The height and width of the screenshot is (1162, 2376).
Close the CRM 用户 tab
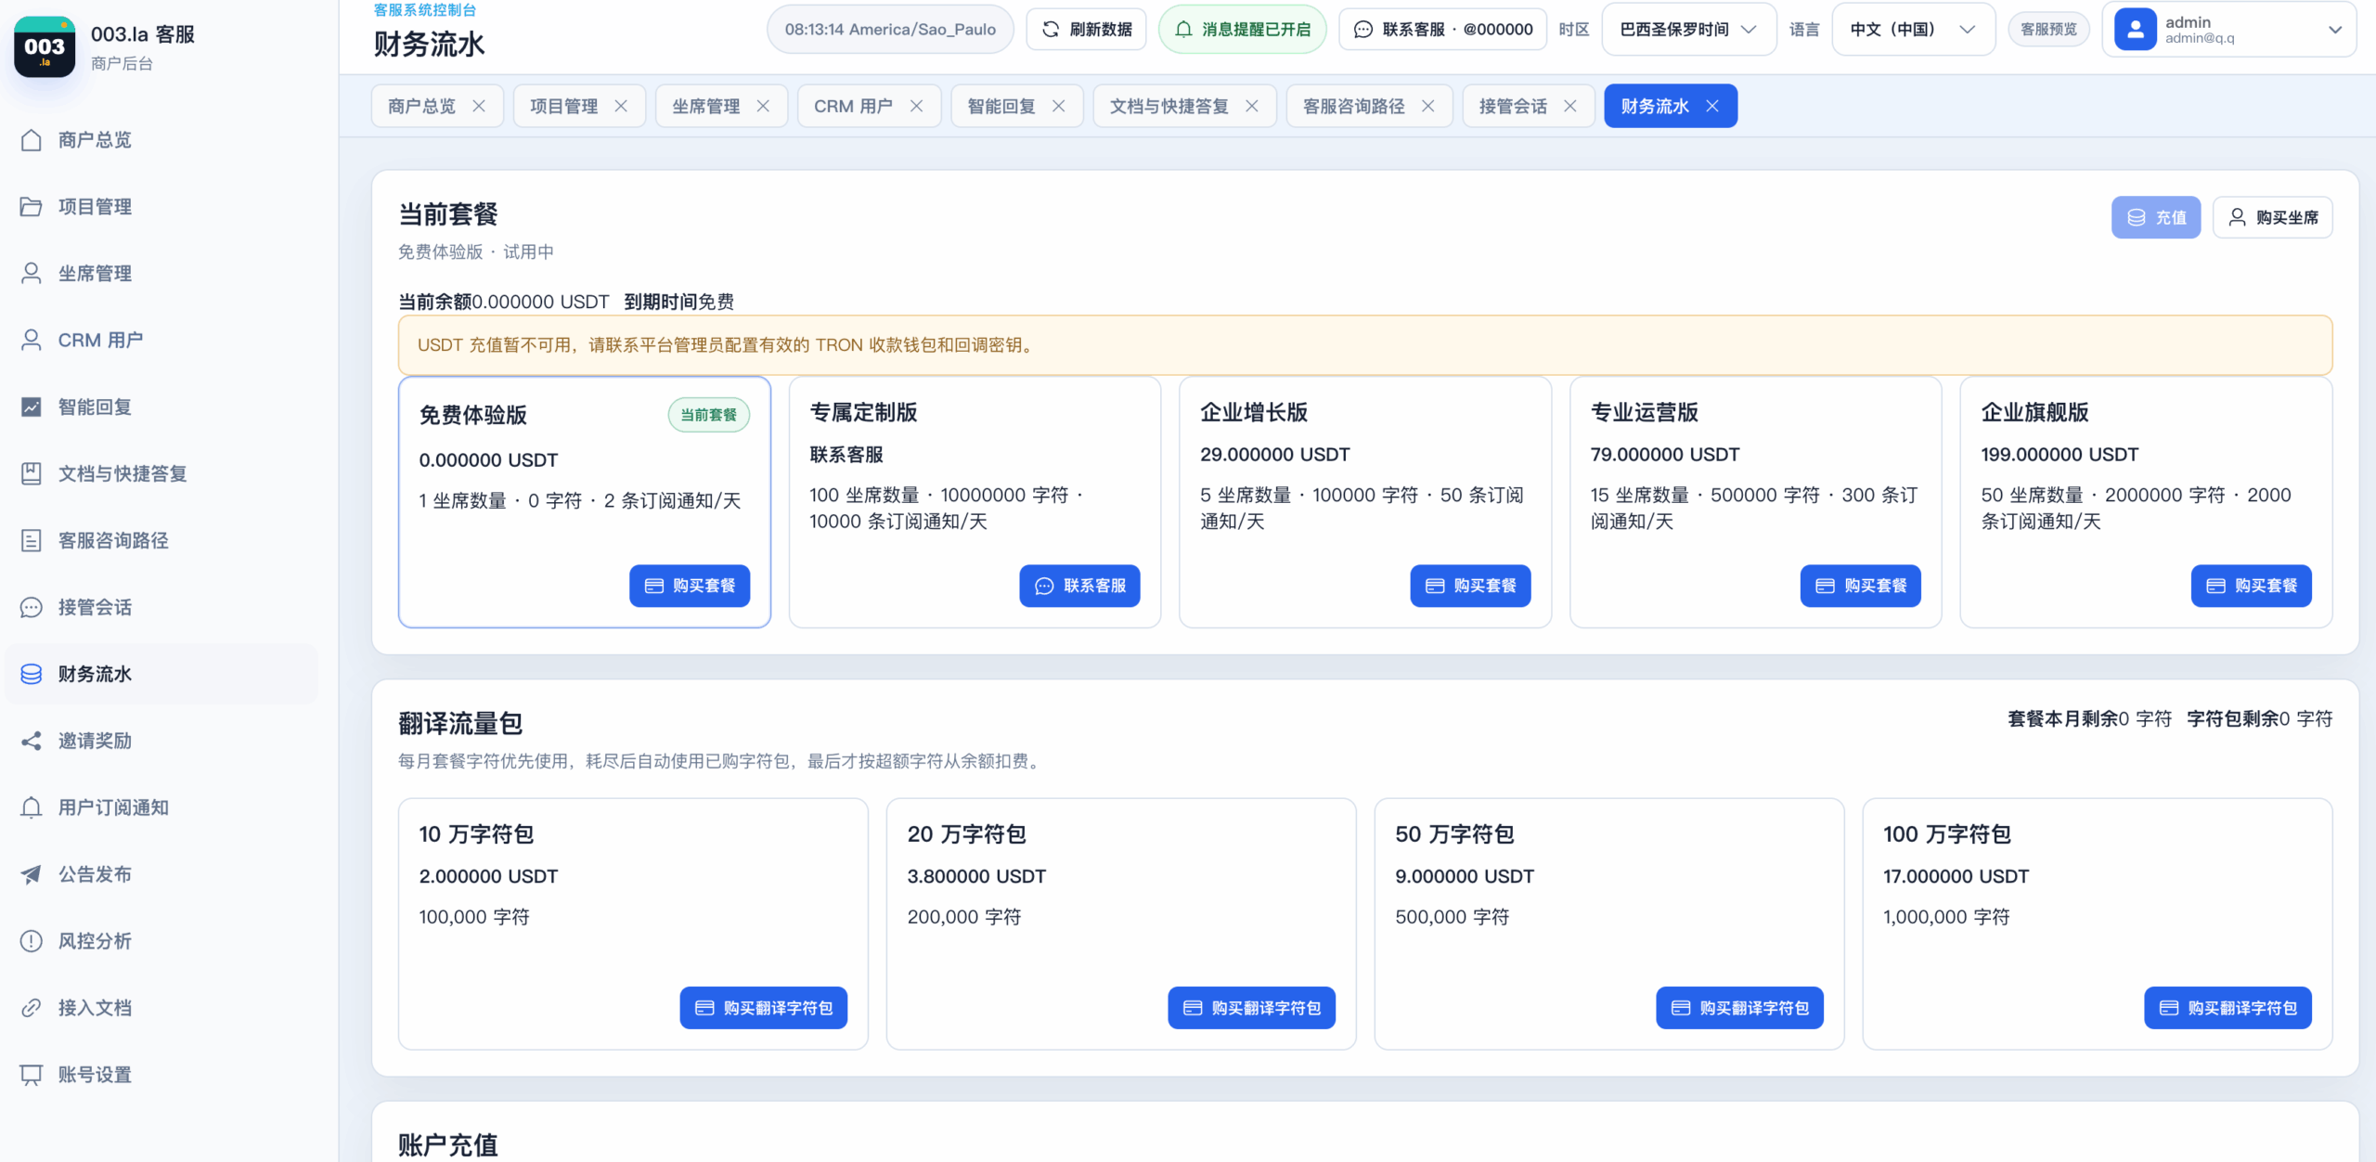coord(916,107)
